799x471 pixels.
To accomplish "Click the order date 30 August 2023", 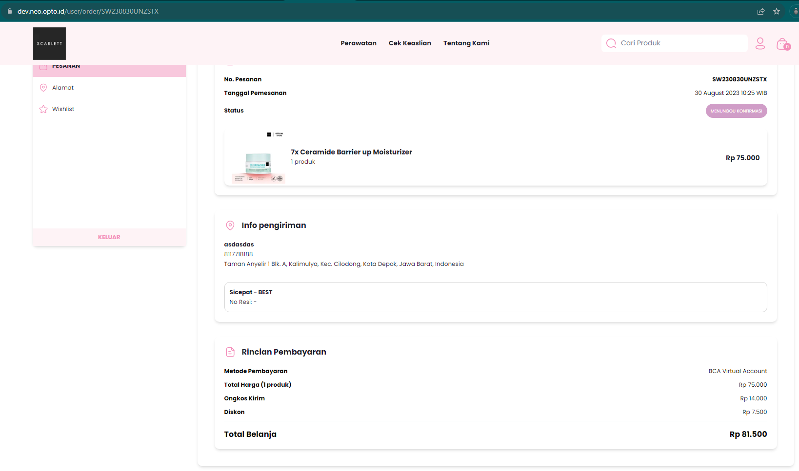I will 731,93.
